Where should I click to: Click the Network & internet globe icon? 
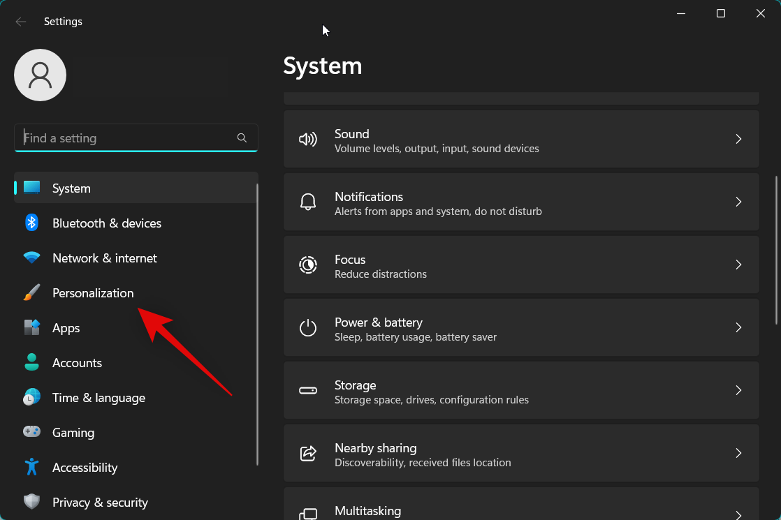coord(31,258)
